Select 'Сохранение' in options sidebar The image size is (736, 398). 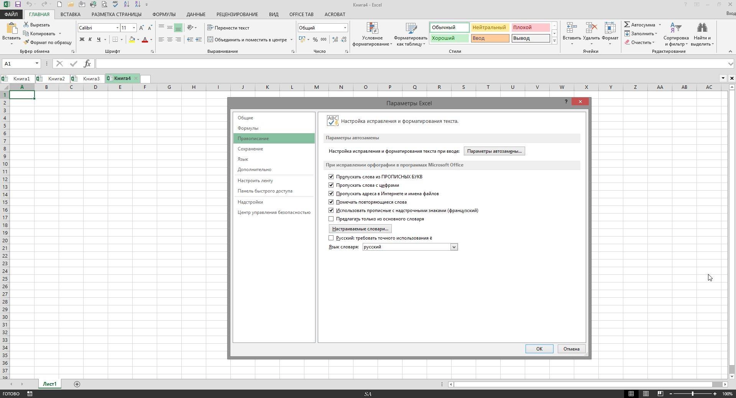click(274, 148)
